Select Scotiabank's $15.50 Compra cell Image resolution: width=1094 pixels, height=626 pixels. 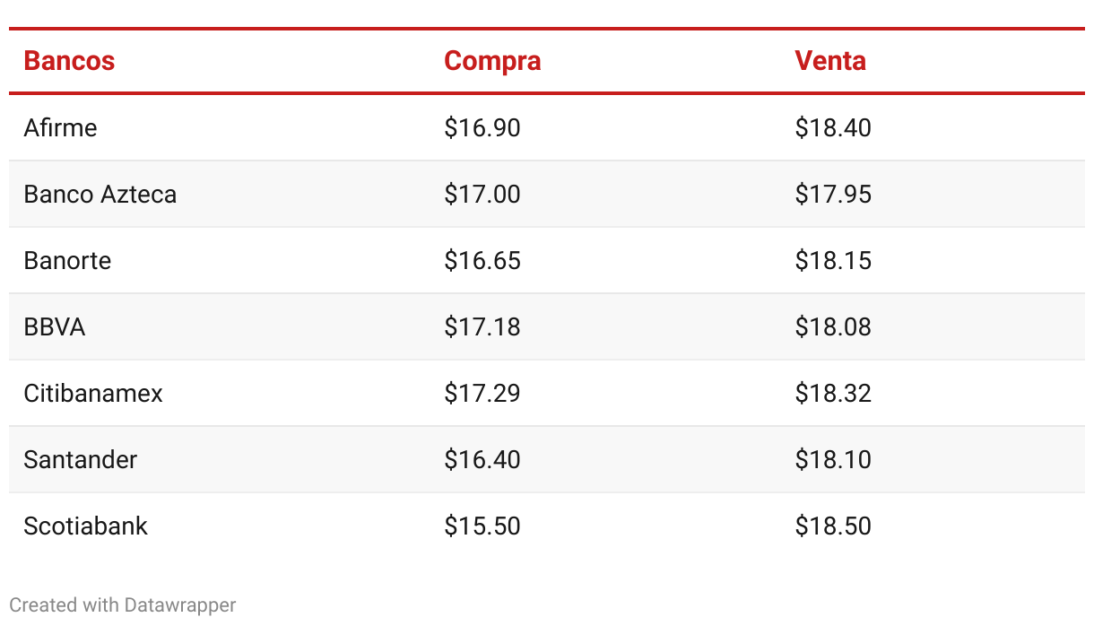coord(482,526)
